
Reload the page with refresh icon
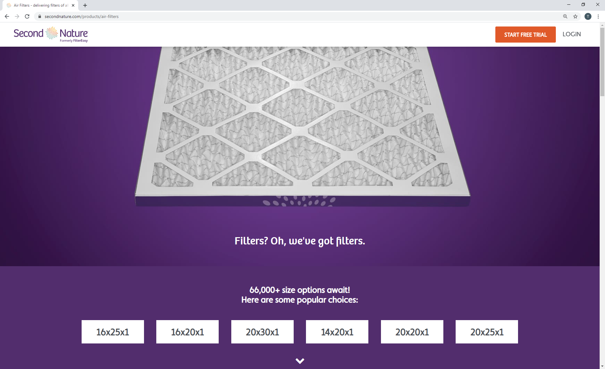tap(27, 16)
